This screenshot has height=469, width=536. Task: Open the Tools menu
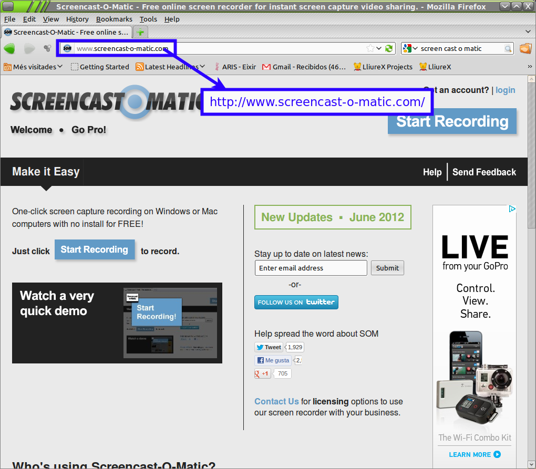[148, 19]
